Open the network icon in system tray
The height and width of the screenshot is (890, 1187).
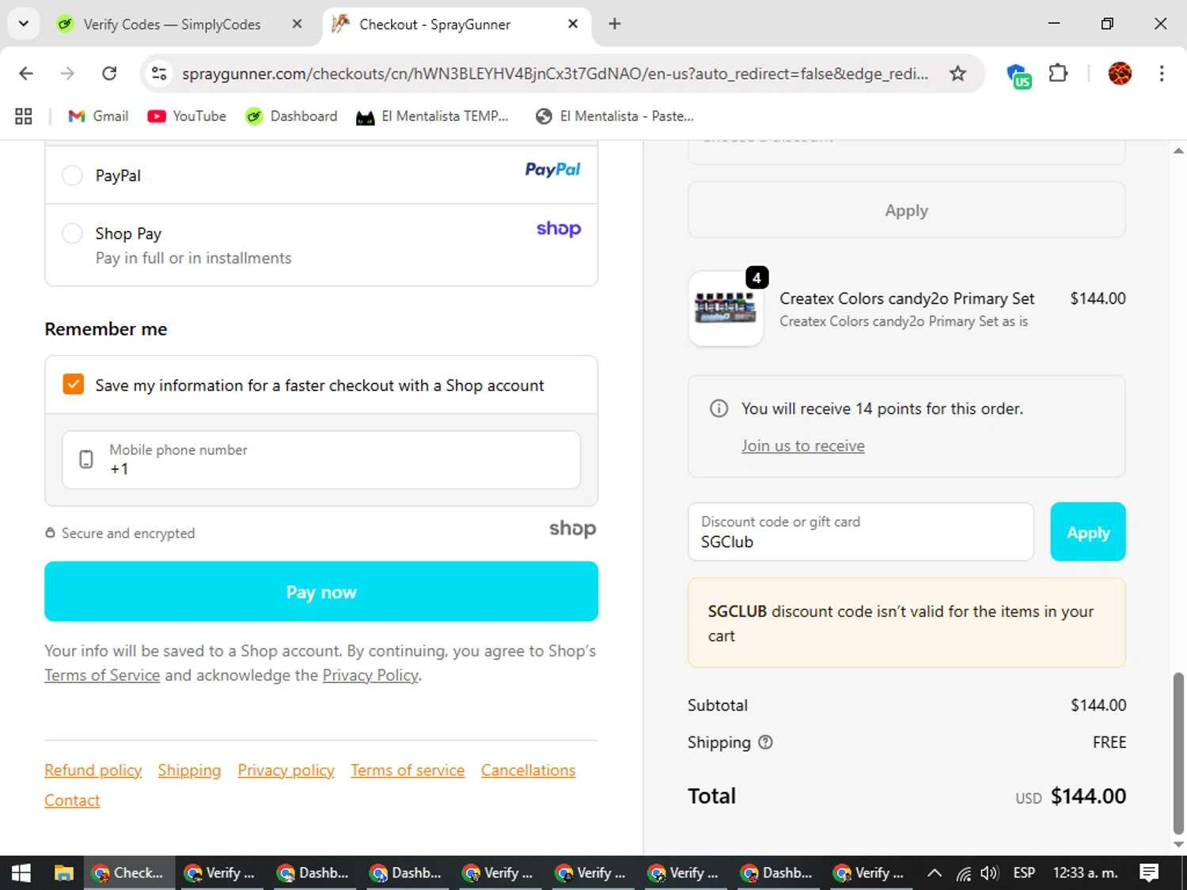pos(963,873)
